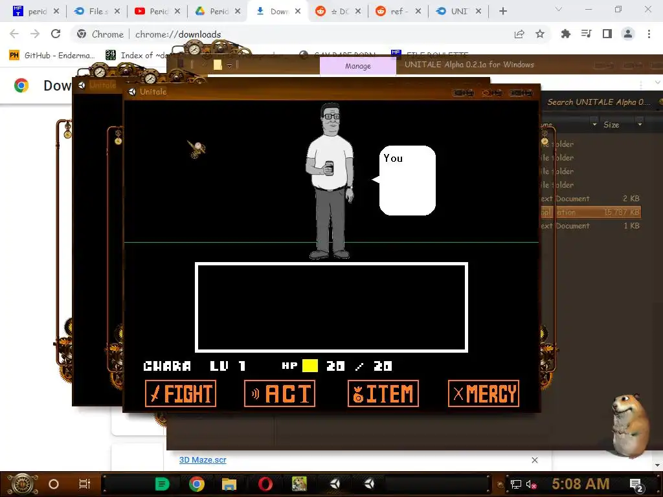Click the Windows Start button

pyautogui.click(x=23, y=484)
